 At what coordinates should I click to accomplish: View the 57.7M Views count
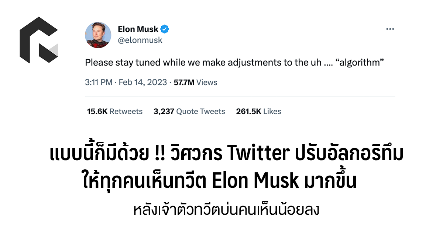[195, 82]
